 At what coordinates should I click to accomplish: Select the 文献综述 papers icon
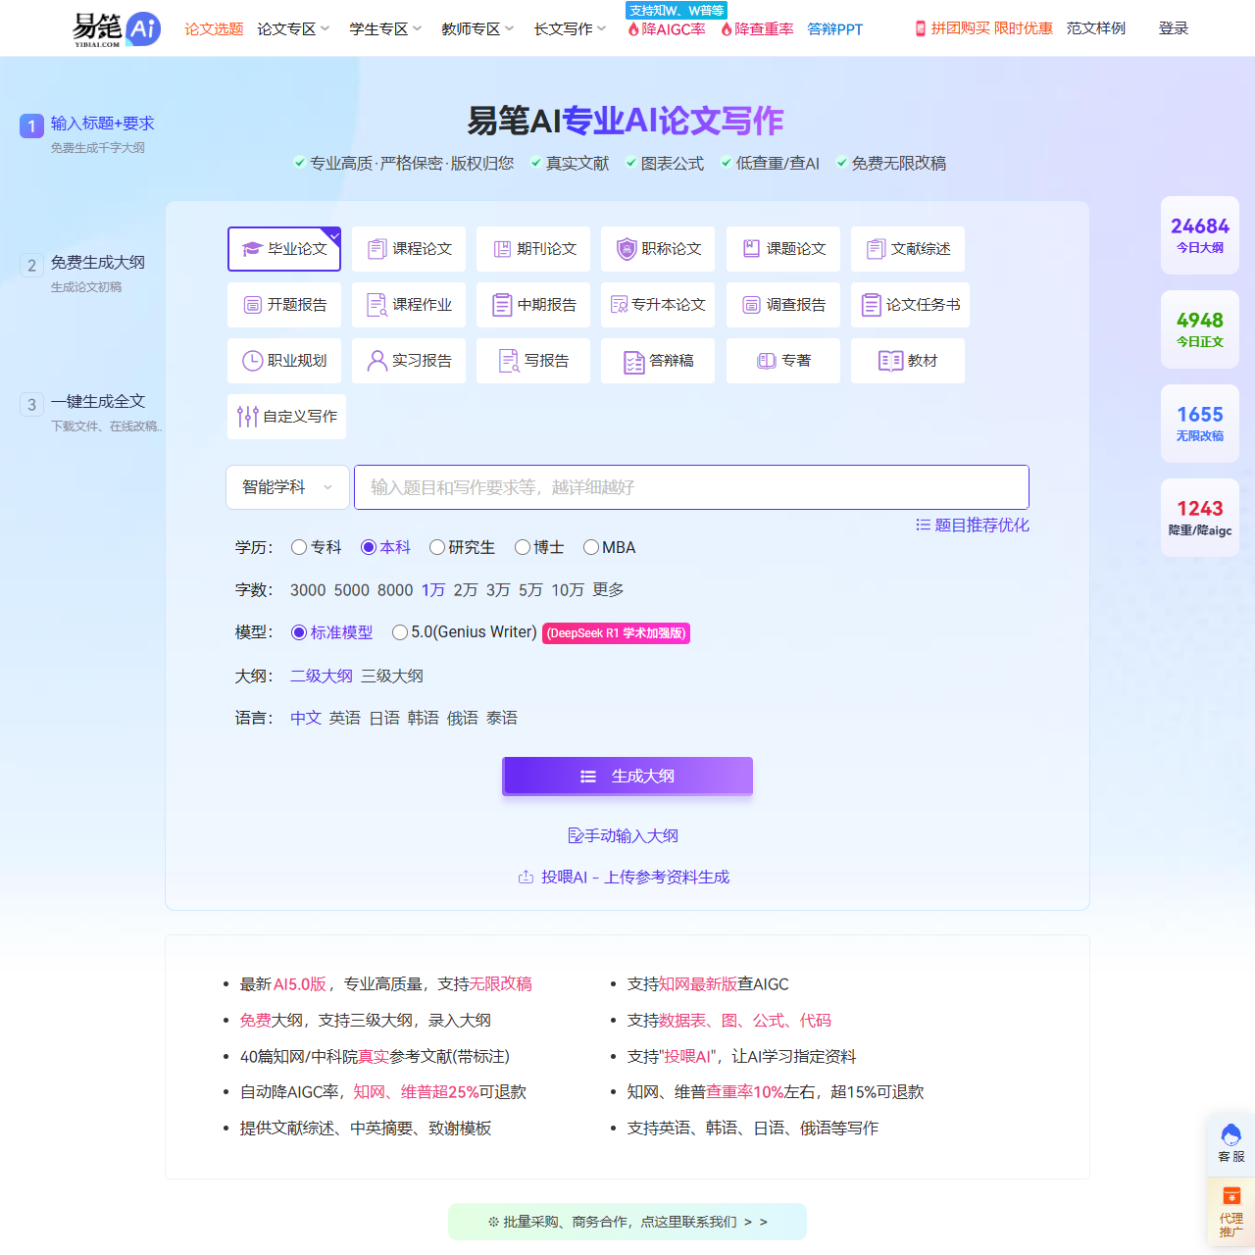tap(877, 249)
